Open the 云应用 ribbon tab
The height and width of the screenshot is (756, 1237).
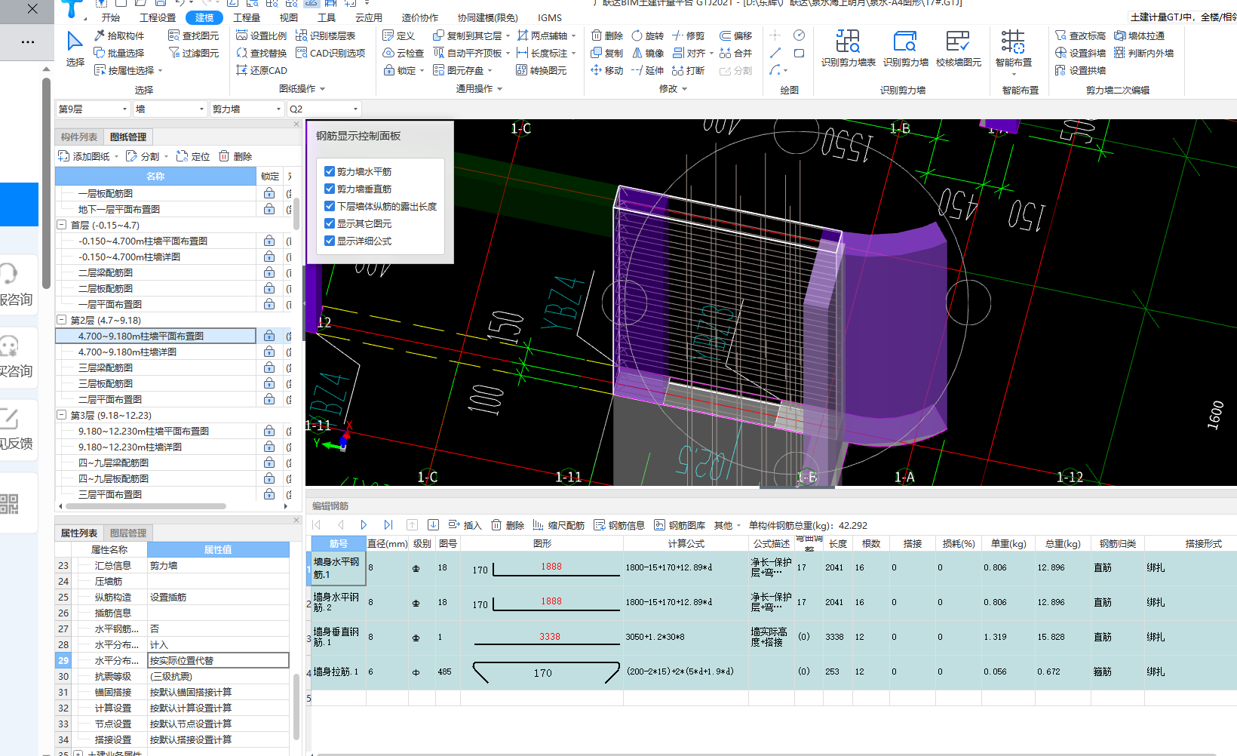click(x=369, y=17)
